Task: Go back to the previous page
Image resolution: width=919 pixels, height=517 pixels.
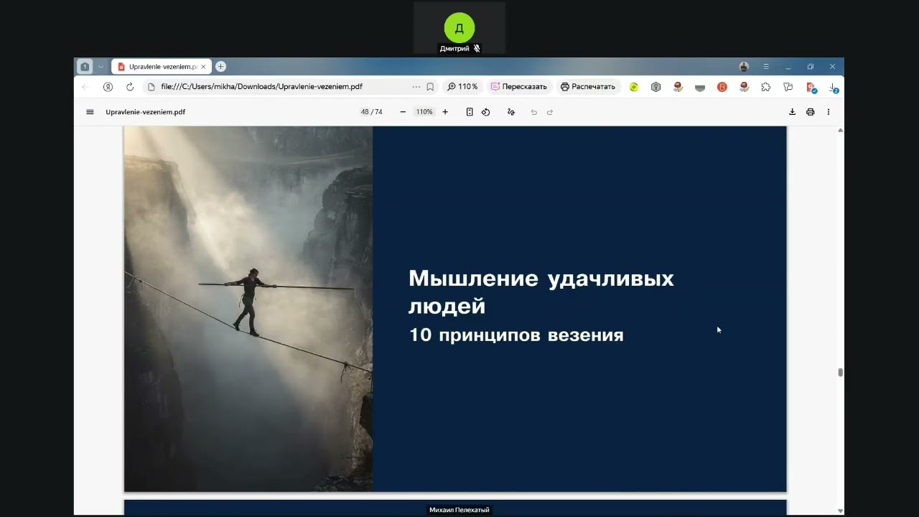Action: pyautogui.click(x=85, y=87)
